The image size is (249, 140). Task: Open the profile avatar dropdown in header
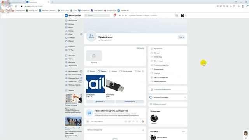(x=183, y=16)
